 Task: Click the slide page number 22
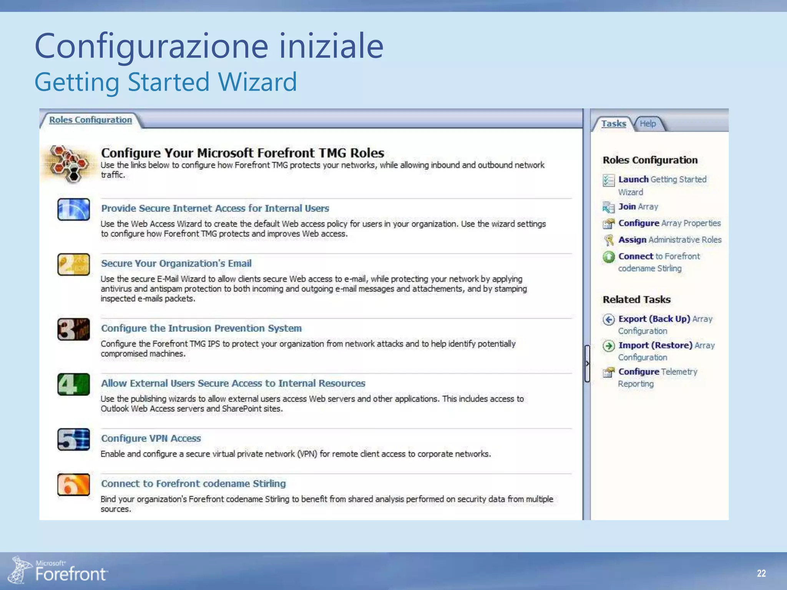[761, 573]
